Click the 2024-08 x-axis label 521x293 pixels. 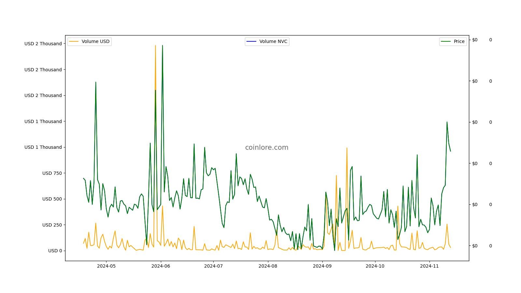268,266
